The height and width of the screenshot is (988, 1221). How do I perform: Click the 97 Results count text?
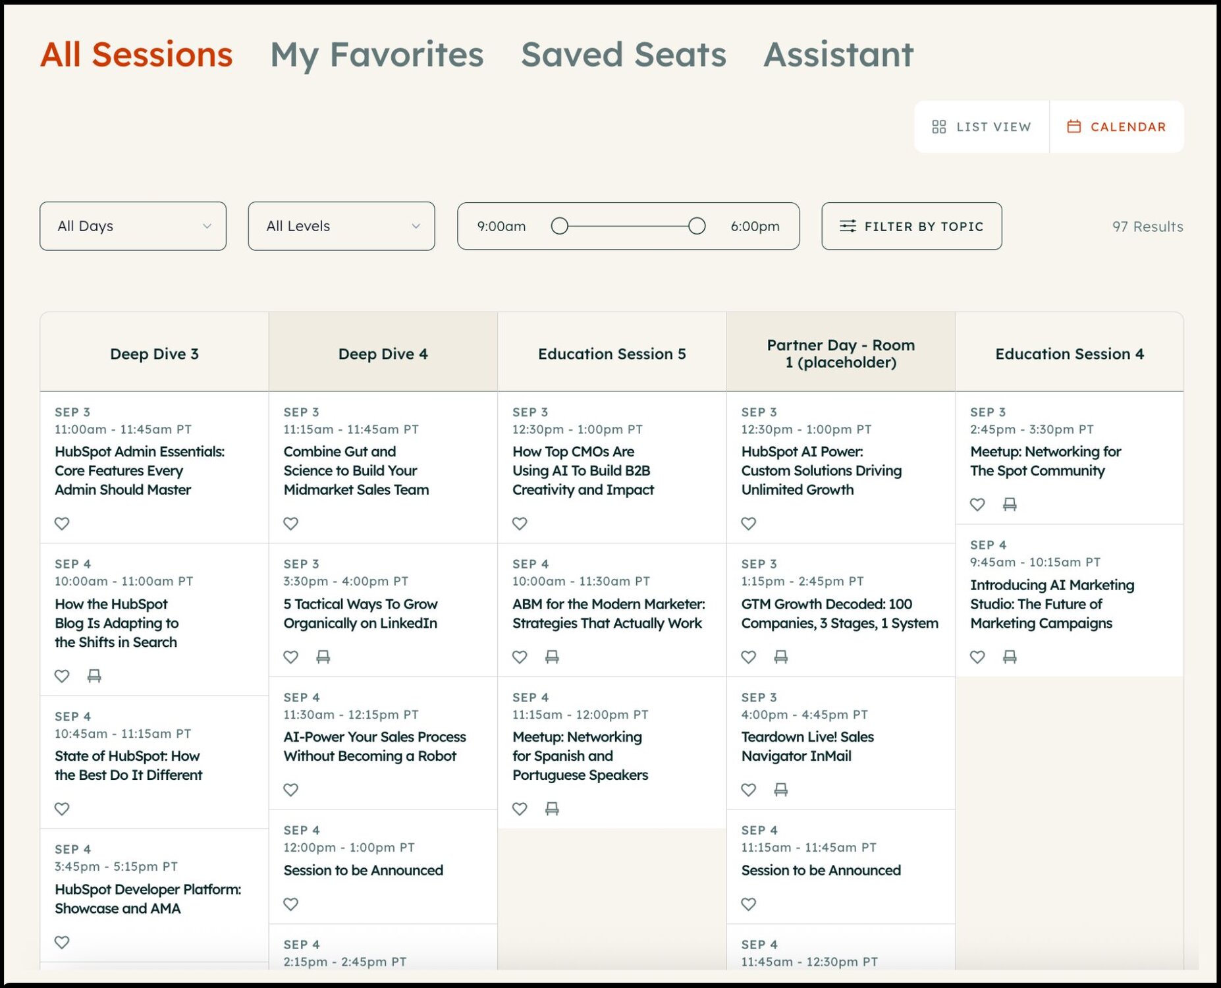pos(1147,227)
